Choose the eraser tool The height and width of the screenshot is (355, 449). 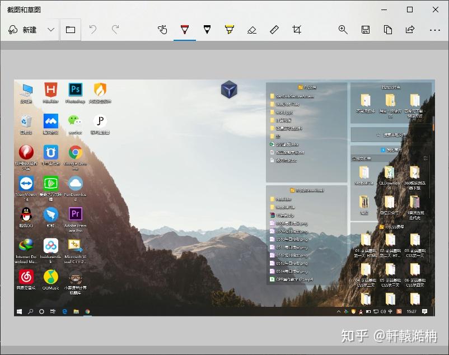[x=252, y=30]
